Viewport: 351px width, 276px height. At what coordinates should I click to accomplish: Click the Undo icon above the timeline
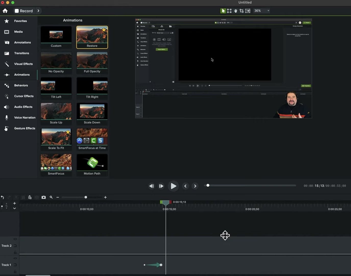[x=2, y=197]
